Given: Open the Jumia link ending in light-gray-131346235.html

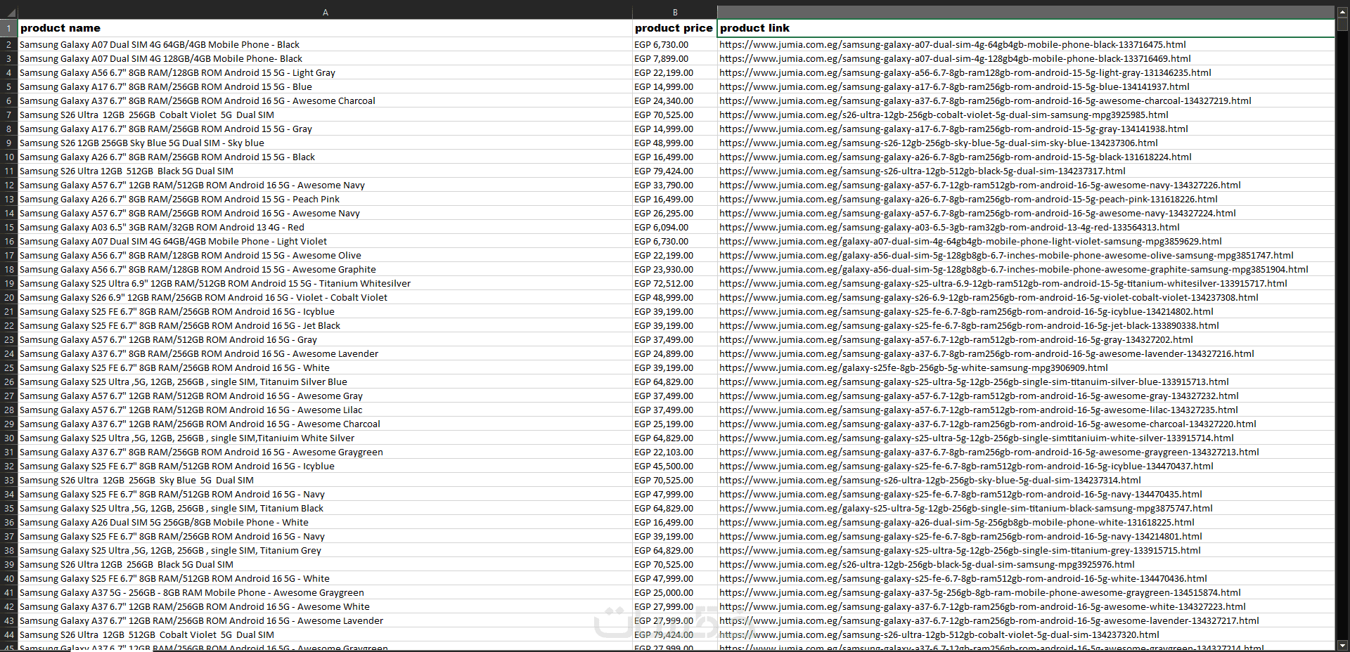Looking at the screenshot, I should (x=965, y=72).
